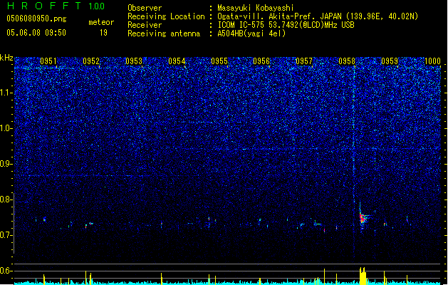
Task: Select the A504HB(yagi 4el) antenna text
Action: click(x=251, y=33)
